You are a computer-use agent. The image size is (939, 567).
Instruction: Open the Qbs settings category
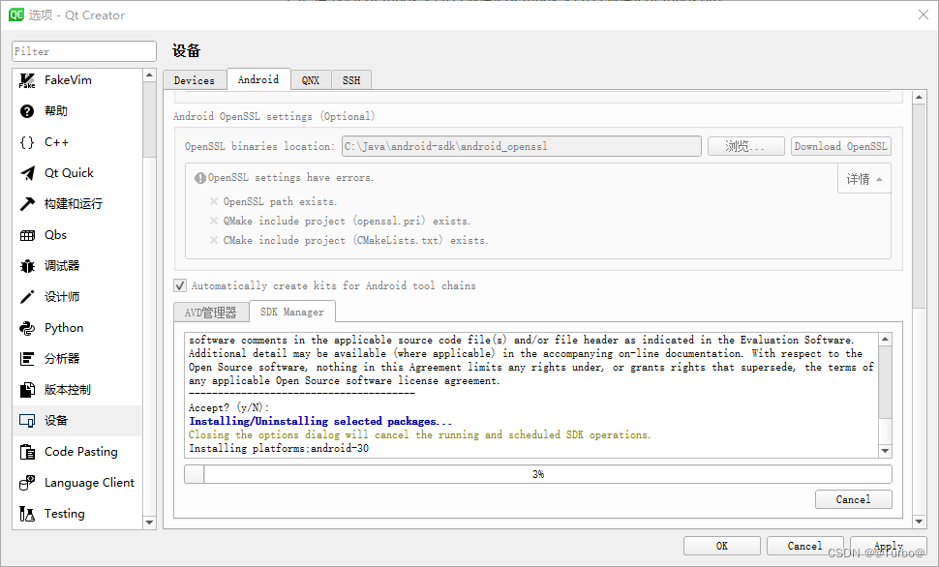pyautogui.click(x=77, y=235)
